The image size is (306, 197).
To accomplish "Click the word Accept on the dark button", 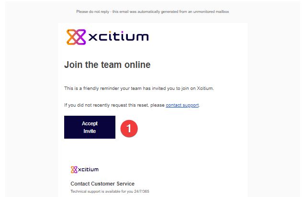I will tap(90, 123).
